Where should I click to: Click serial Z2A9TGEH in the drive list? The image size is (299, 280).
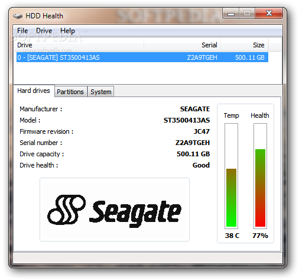tap(202, 57)
